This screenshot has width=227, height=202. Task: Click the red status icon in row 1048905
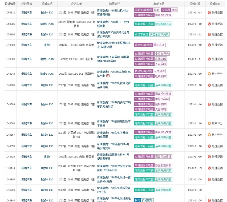point(209,85)
